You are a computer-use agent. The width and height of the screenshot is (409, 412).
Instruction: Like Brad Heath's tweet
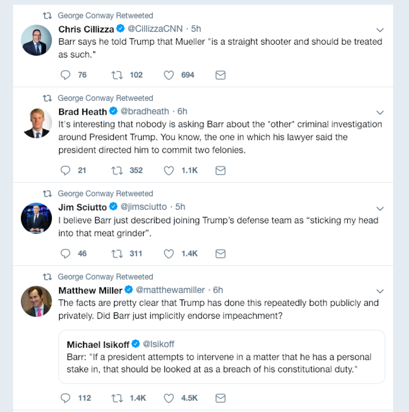pos(169,170)
